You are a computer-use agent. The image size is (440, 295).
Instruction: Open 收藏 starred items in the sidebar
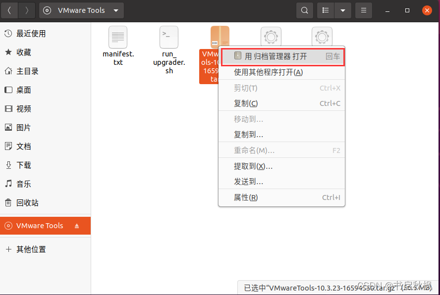[45, 52]
